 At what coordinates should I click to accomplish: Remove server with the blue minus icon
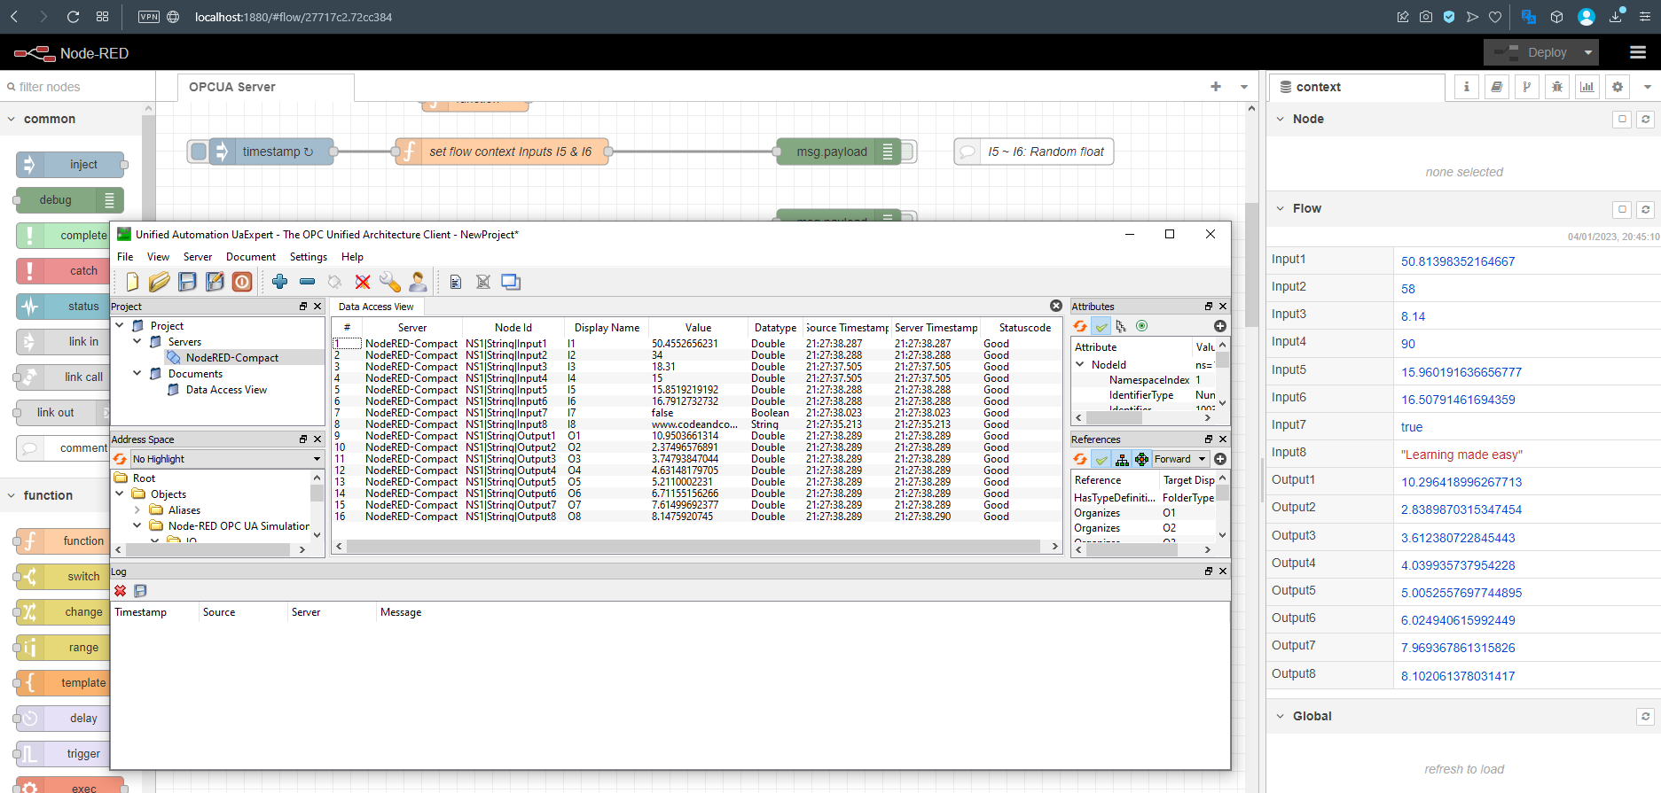pos(307,282)
